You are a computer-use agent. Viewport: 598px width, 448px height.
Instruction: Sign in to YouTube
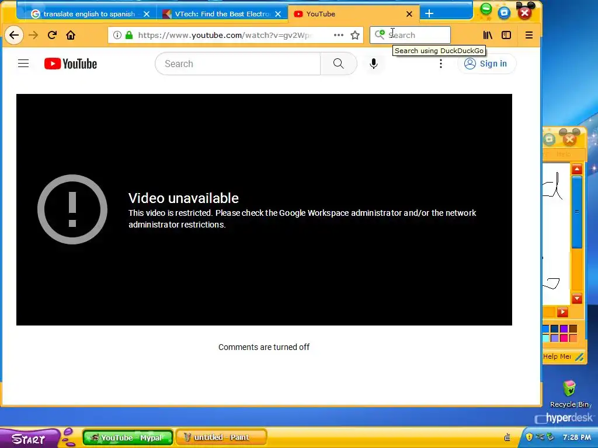[486, 64]
